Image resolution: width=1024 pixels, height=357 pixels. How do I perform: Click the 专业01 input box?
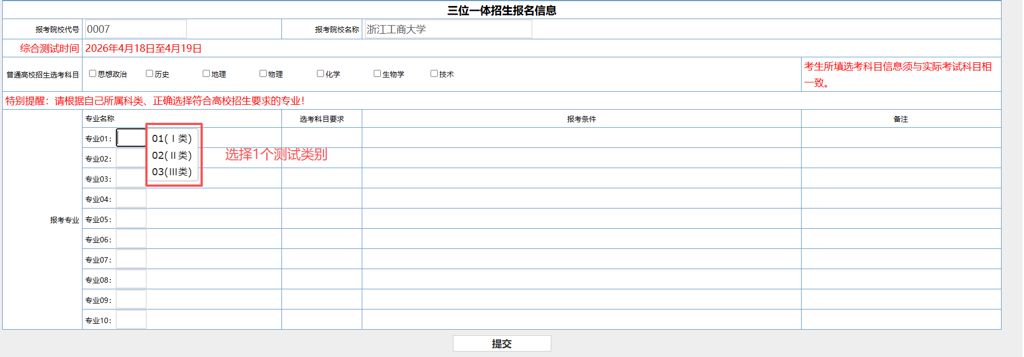click(131, 138)
